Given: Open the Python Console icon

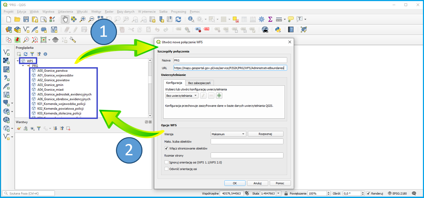Looking at the screenshot, I should 278,29.
